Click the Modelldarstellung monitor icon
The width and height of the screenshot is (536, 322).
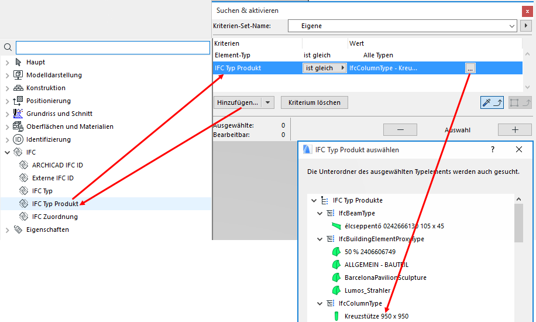[x=18, y=74]
